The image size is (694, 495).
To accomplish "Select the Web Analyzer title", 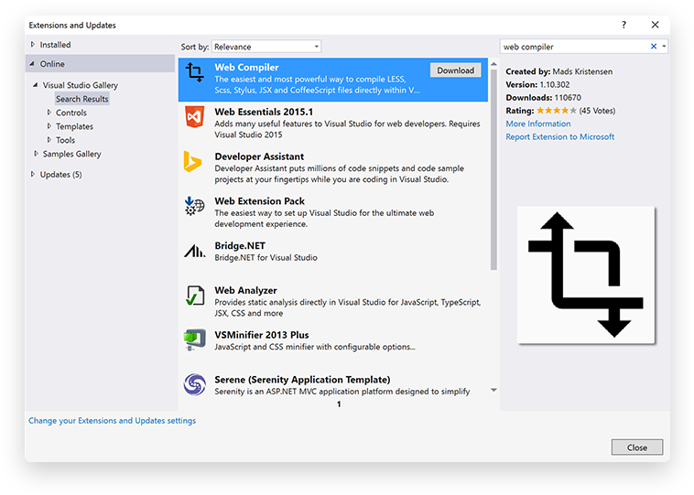I will click(x=245, y=291).
